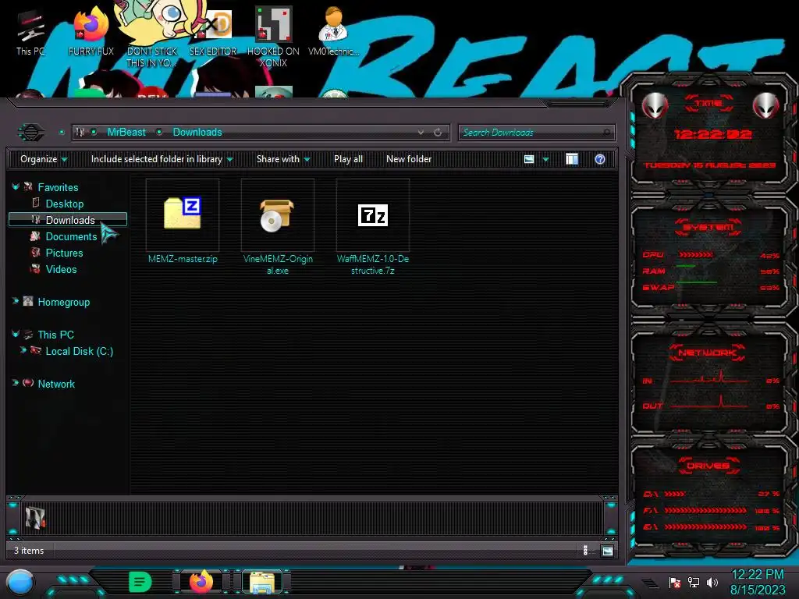Image resolution: width=799 pixels, height=599 pixels.
Task: Select Local Disk (C:) in navigation pane
Action: tap(79, 352)
